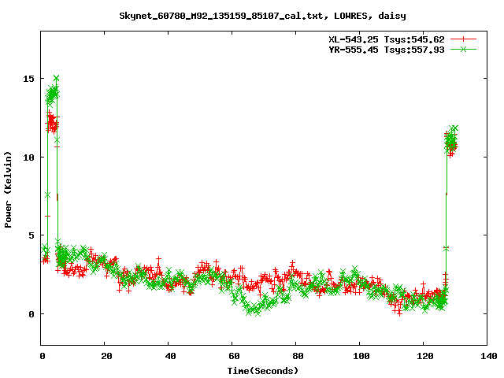Select the YR-555.45 Tsys:557.93 legend entry
The image size is (504, 378).
[x=387, y=50]
